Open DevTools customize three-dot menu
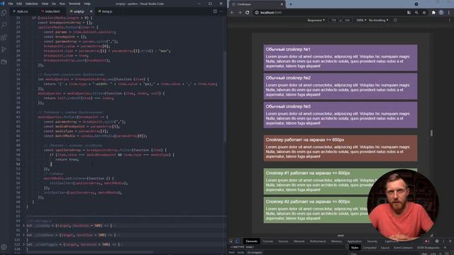This screenshot has height=255, width=454. coord(443,241)
